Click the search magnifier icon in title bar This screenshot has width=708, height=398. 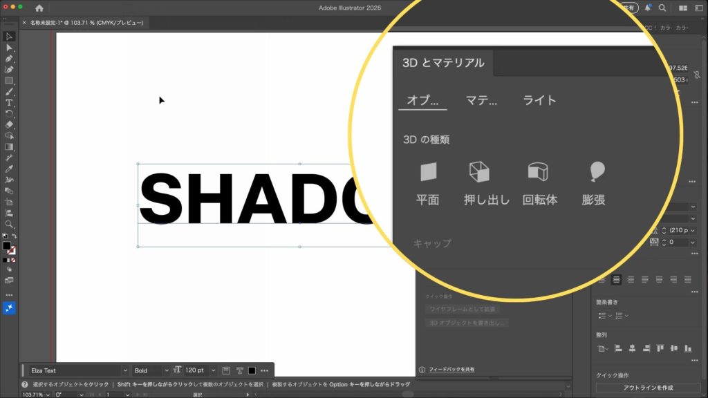tap(662, 8)
